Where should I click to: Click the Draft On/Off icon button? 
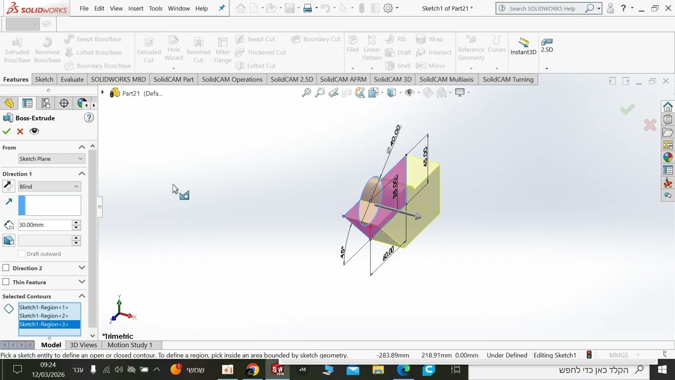coord(8,241)
